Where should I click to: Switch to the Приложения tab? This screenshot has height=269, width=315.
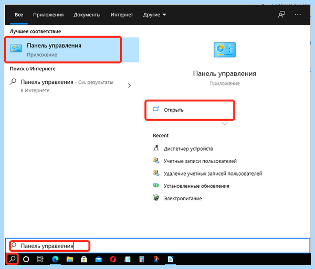(x=48, y=15)
